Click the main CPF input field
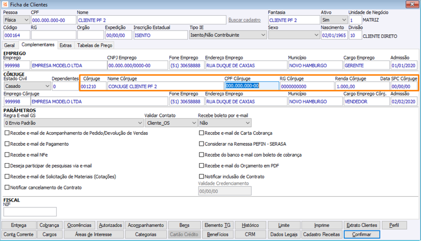Screen dimensions: 421x241 click(x=54, y=20)
